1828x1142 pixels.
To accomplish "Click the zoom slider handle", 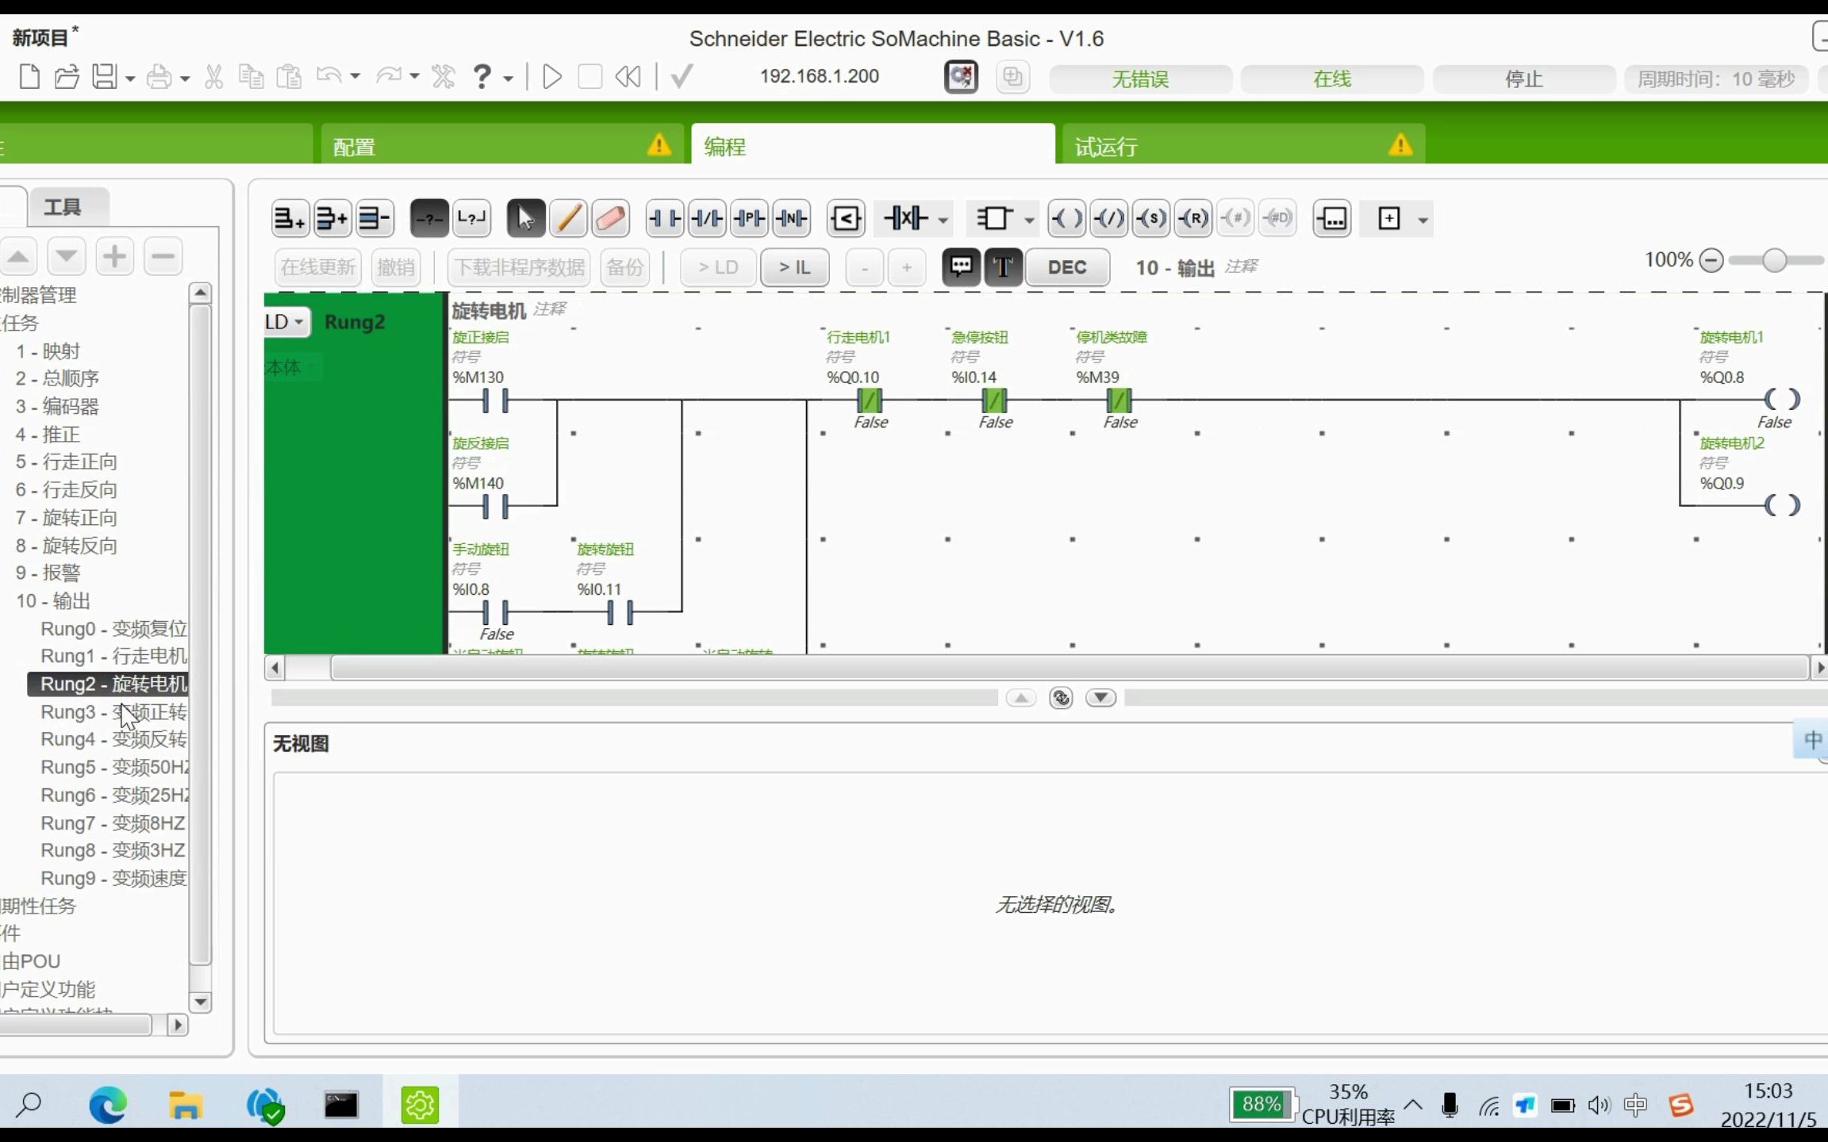I will [1774, 260].
